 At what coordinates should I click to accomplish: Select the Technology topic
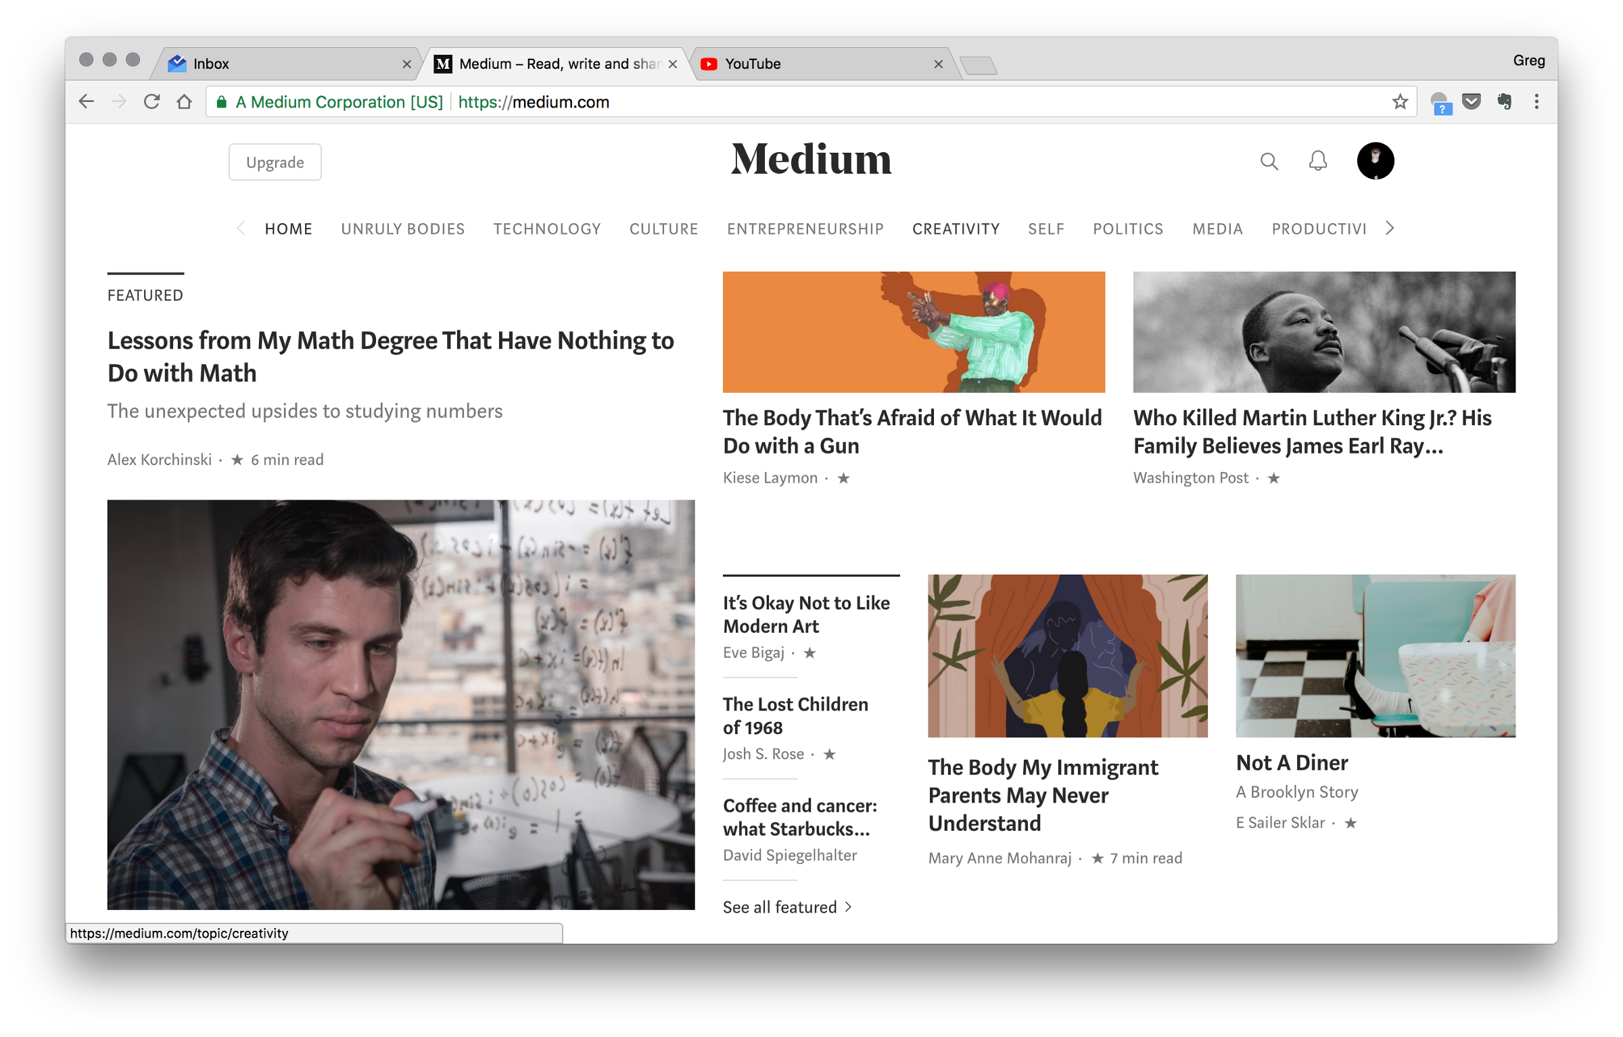546,229
